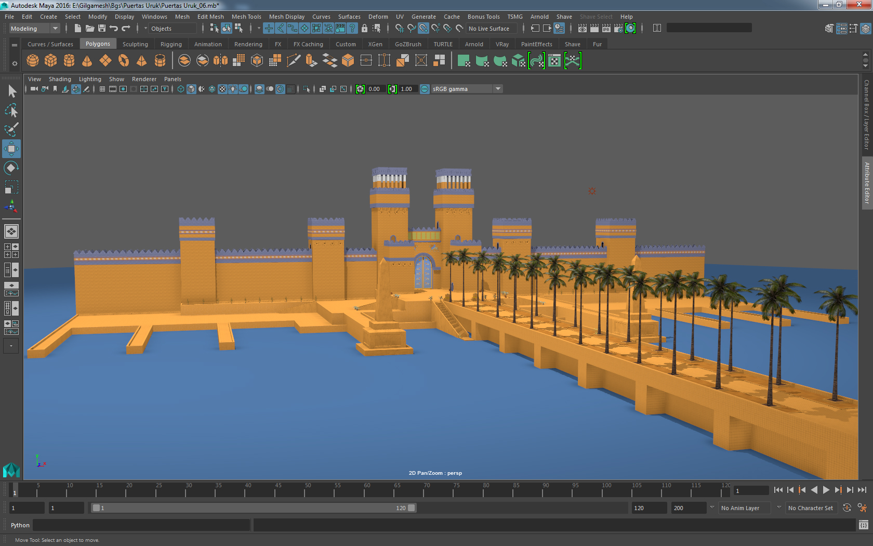Choose the Paint Selection tool
The width and height of the screenshot is (873, 546).
click(x=11, y=129)
